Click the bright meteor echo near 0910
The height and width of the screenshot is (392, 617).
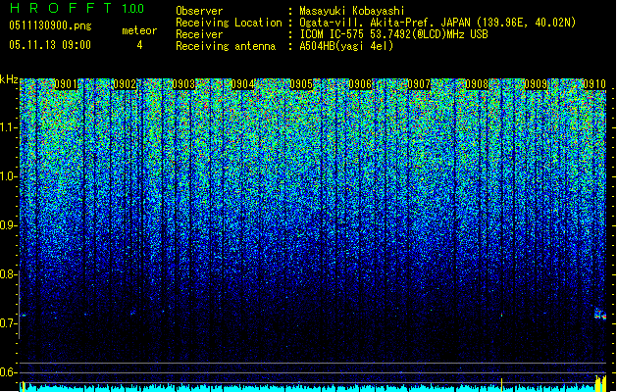pos(600,314)
